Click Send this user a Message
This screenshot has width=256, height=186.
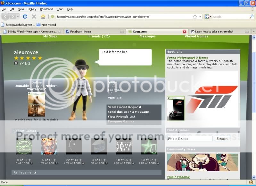coord(128,112)
